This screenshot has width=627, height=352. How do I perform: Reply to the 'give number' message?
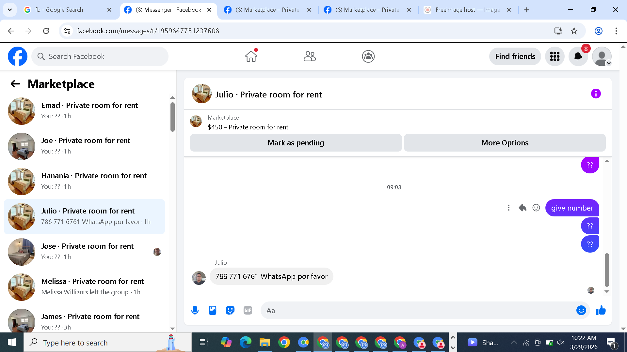(522, 208)
